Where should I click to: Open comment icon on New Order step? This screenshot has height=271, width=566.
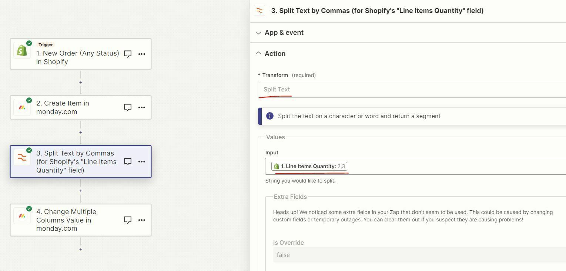coord(128,54)
